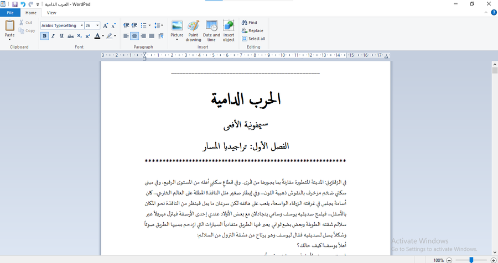Click Find in Editing group
Screen dimensions: 498x263
[x=250, y=23]
